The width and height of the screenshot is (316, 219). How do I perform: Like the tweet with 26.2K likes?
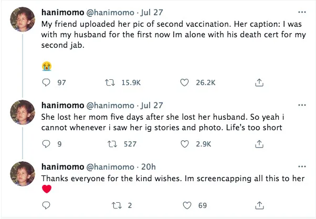coord(185,82)
